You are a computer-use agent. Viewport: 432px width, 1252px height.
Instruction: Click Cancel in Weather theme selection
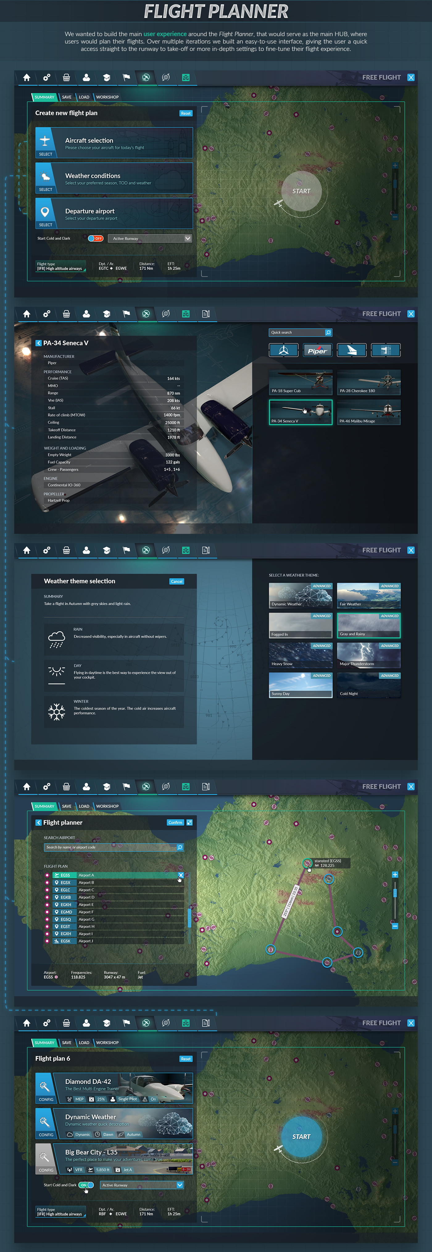click(x=177, y=581)
